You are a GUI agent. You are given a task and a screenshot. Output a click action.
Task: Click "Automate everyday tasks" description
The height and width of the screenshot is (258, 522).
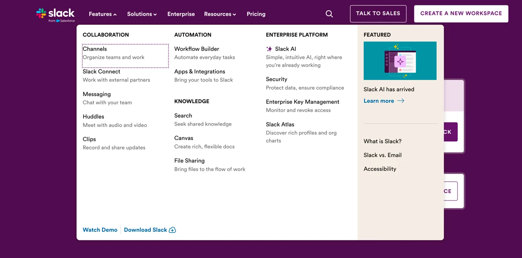[205, 57]
